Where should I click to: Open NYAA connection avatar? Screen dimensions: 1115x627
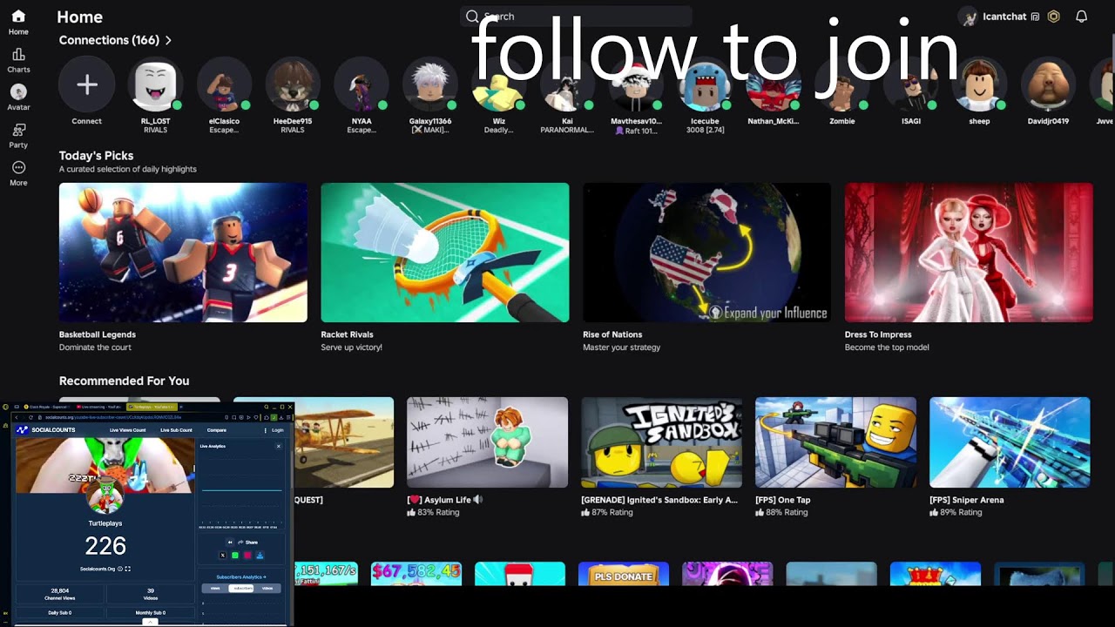click(x=362, y=84)
